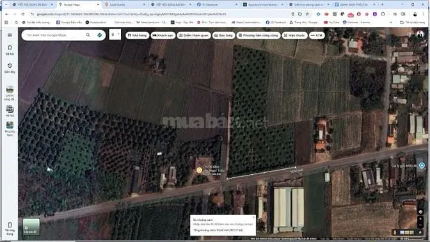
Task: Expand the dropdown next to search box
Action: coord(115,35)
